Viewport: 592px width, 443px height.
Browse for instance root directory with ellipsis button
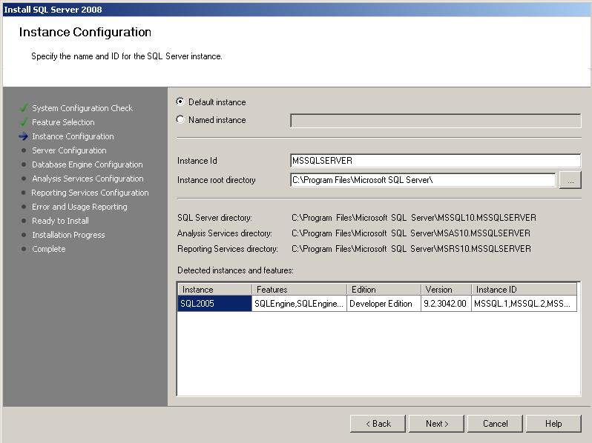pos(570,180)
